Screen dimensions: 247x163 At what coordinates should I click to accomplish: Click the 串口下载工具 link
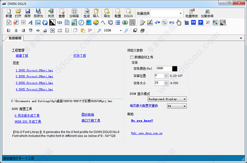coord(91,120)
